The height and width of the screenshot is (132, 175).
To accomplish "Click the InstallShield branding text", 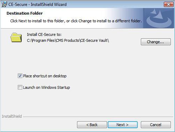I will coord(12,116).
